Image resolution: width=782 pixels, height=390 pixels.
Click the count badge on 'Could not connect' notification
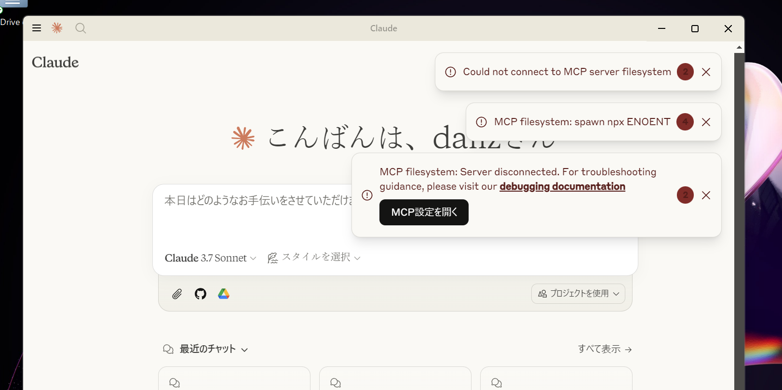[x=685, y=72]
